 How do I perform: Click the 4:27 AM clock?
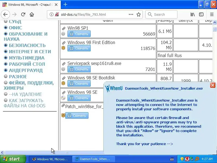point(207,159)
